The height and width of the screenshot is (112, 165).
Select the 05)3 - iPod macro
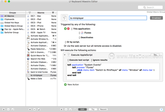(x=41, y=23)
